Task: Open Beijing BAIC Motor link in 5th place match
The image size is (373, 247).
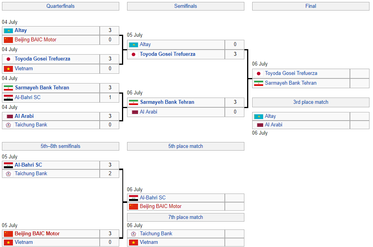Action: tap(161, 206)
